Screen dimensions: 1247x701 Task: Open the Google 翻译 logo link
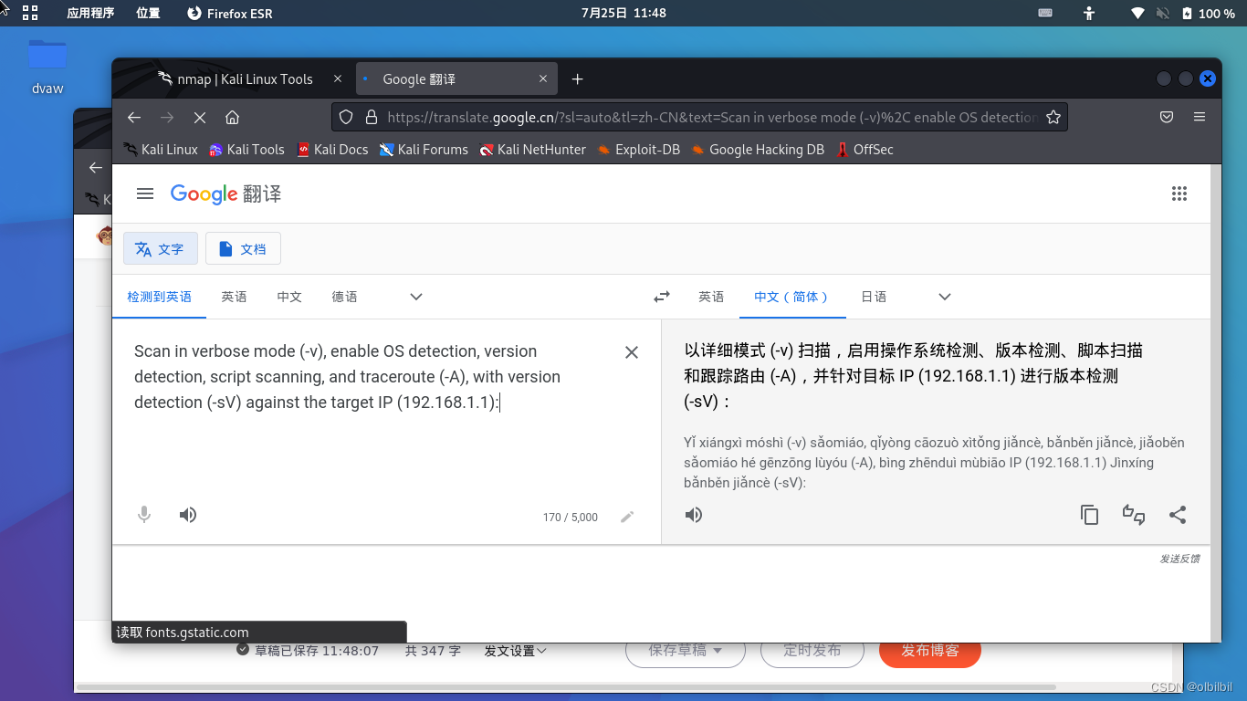(x=226, y=194)
